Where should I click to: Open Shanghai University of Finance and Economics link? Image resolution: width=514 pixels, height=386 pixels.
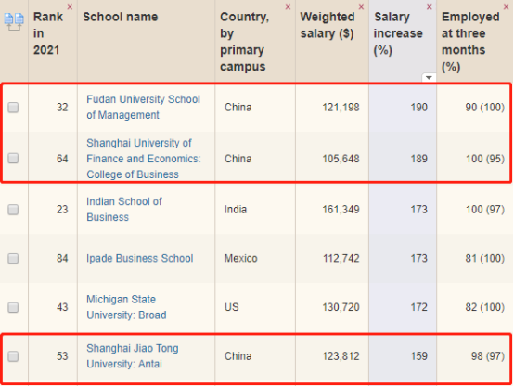[x=144, y=159]
